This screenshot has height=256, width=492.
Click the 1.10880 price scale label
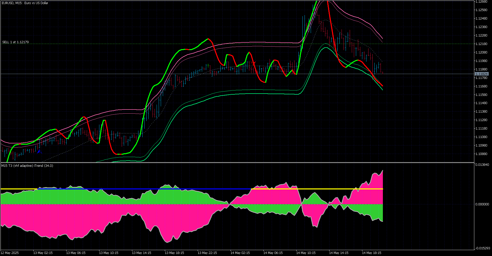(x=481, y=154)
